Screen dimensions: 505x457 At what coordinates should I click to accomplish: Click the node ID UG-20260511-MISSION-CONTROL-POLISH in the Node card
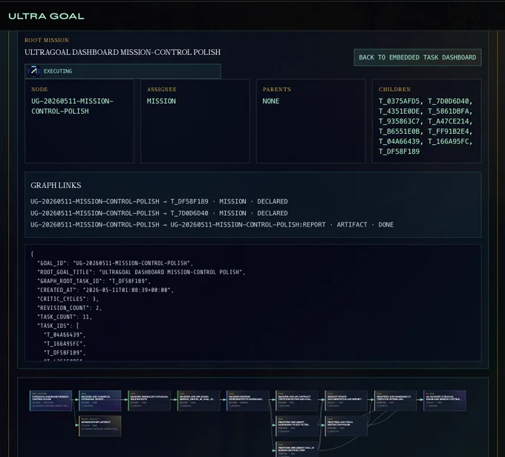pyautogui.click(x=72, y=106)
